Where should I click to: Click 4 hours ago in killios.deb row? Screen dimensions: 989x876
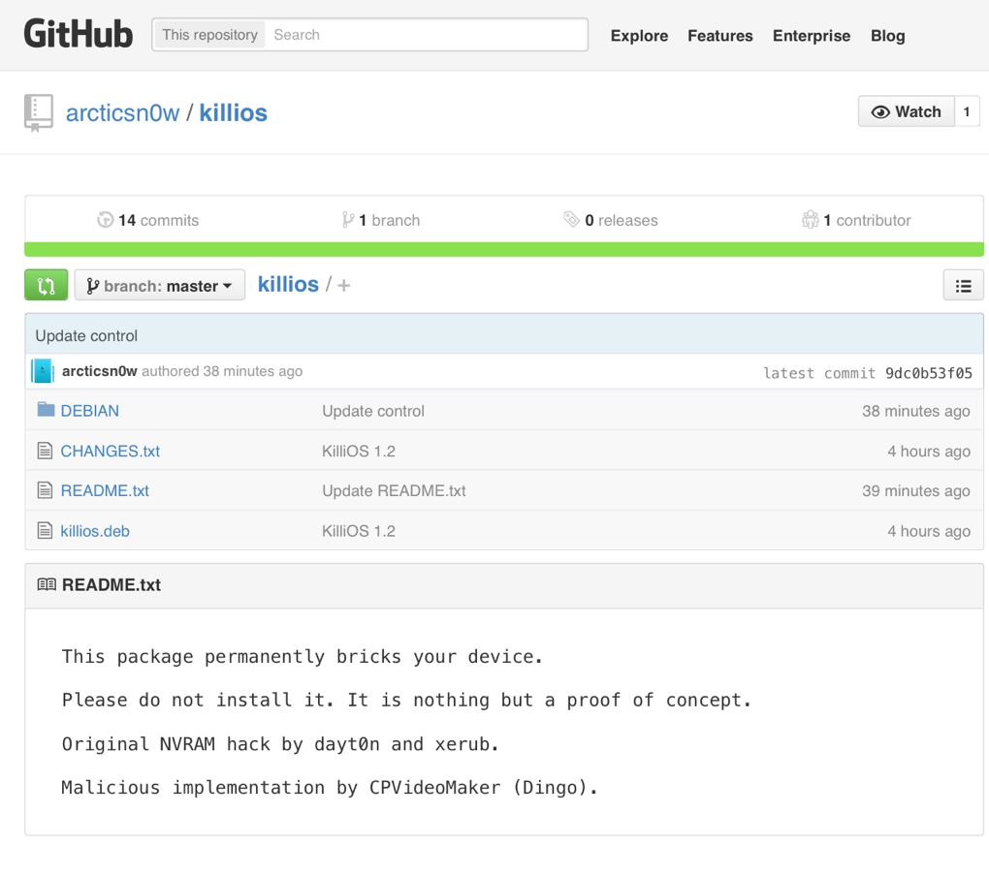[x=929, y=531]
